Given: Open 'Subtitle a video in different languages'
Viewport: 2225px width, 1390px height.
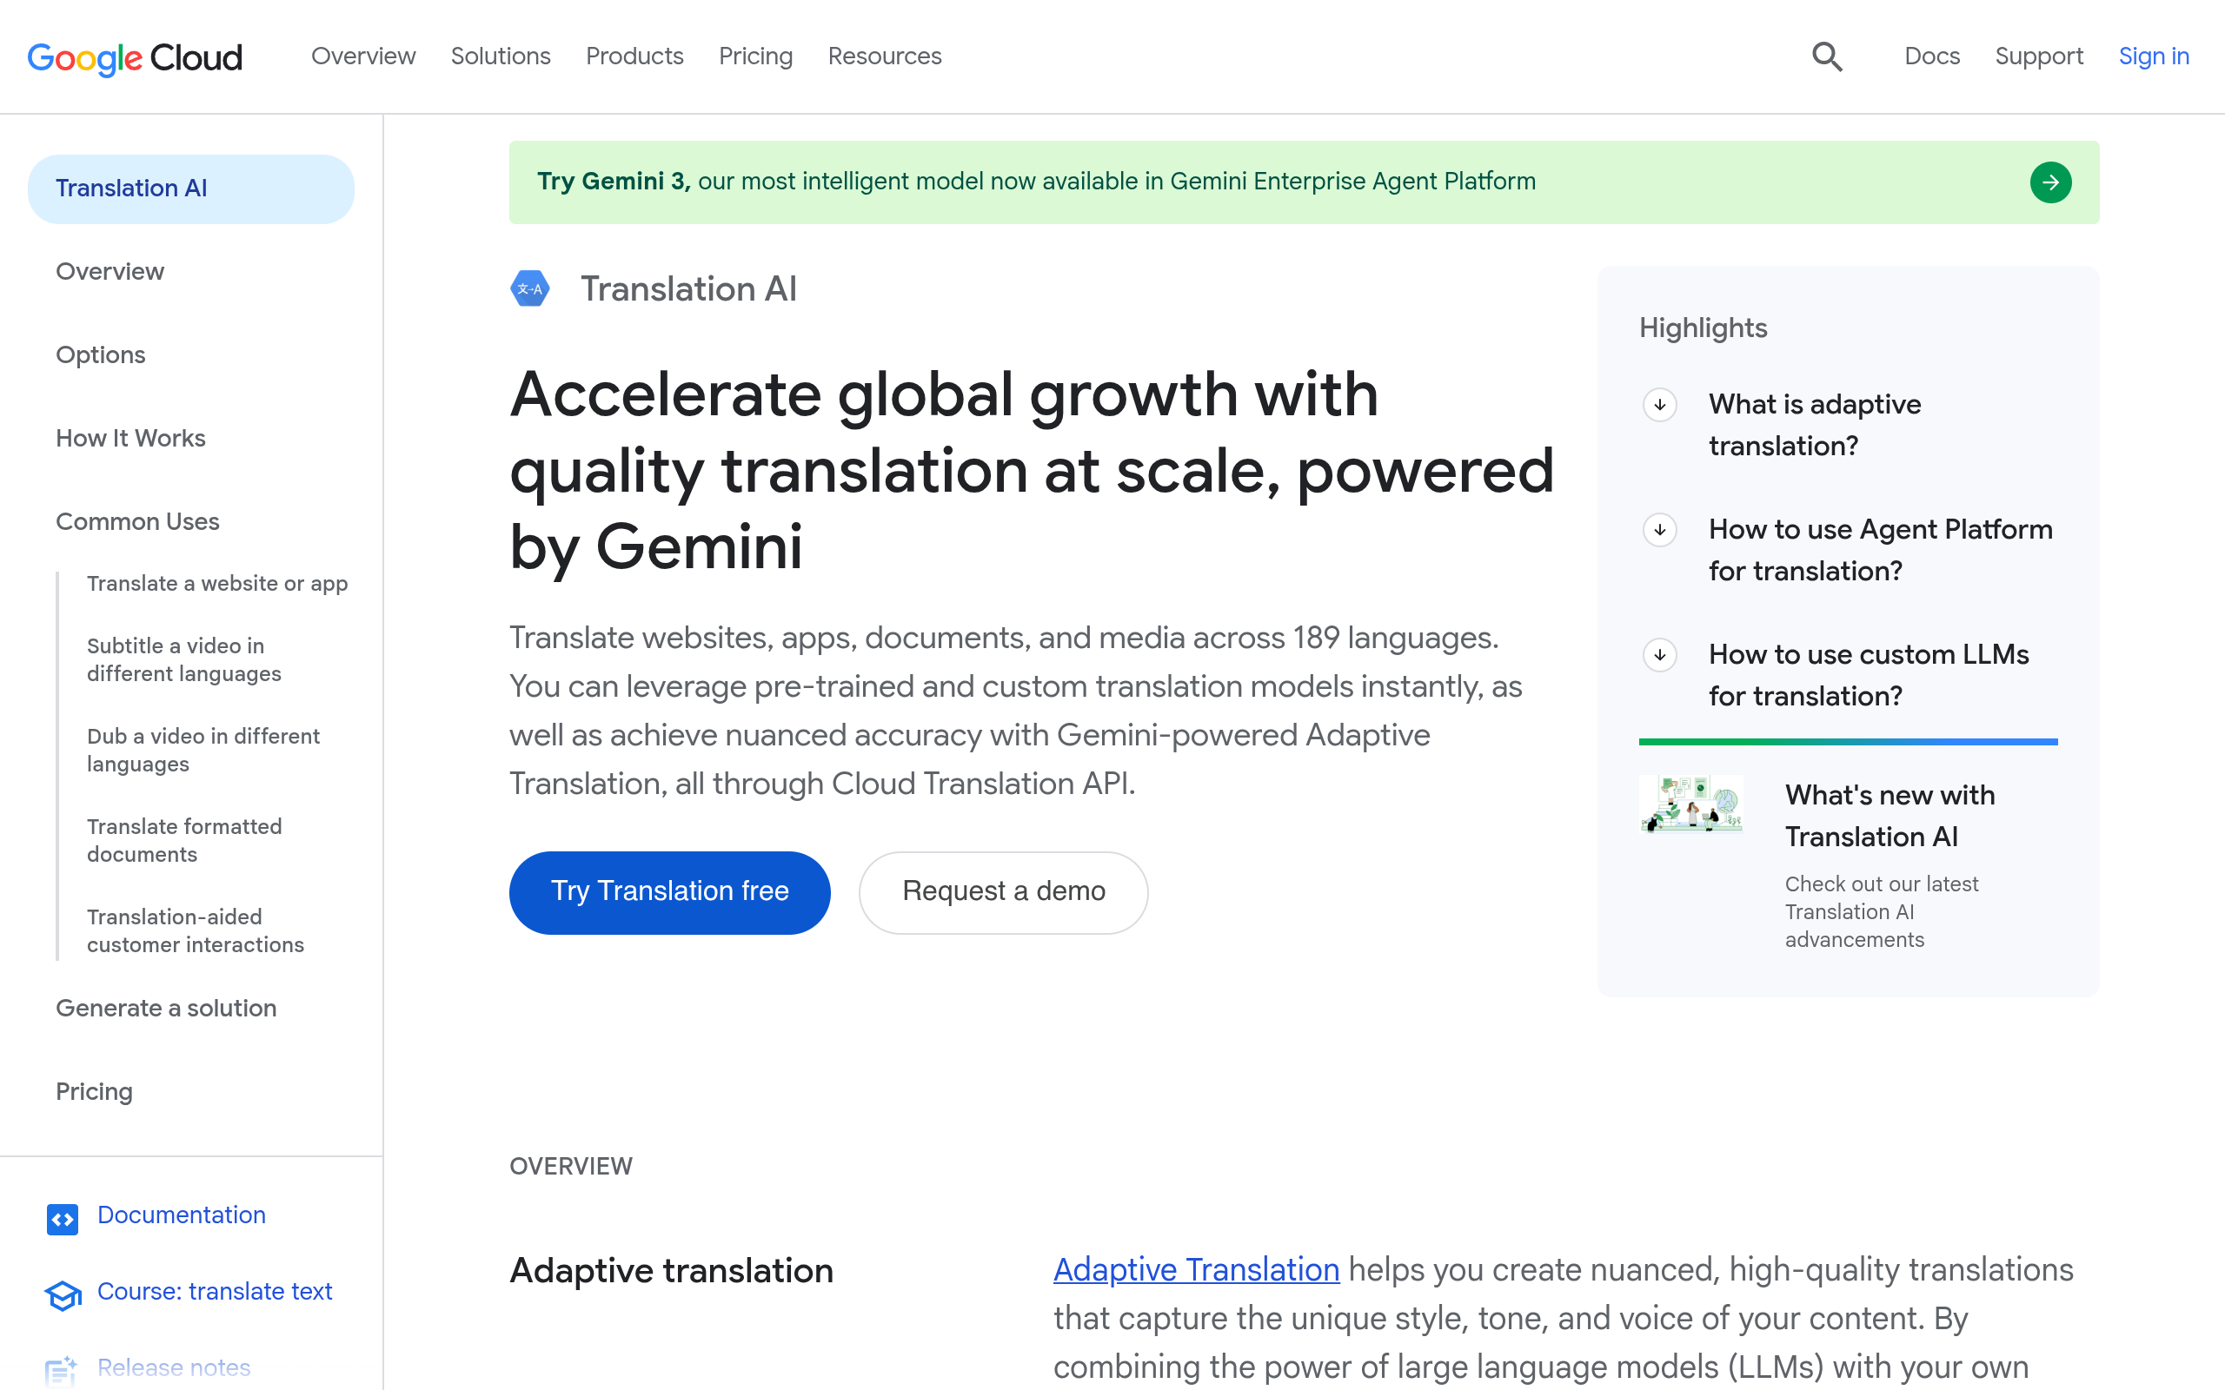Looking at the screenshot, I should point(184,660).
